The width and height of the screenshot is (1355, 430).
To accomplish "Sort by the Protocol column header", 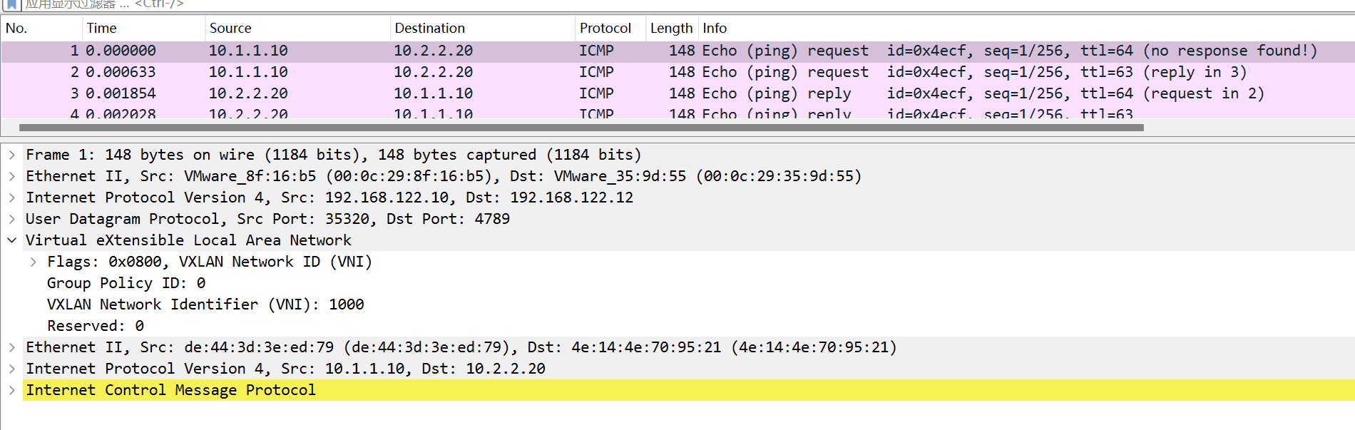I will pos(610,28).
